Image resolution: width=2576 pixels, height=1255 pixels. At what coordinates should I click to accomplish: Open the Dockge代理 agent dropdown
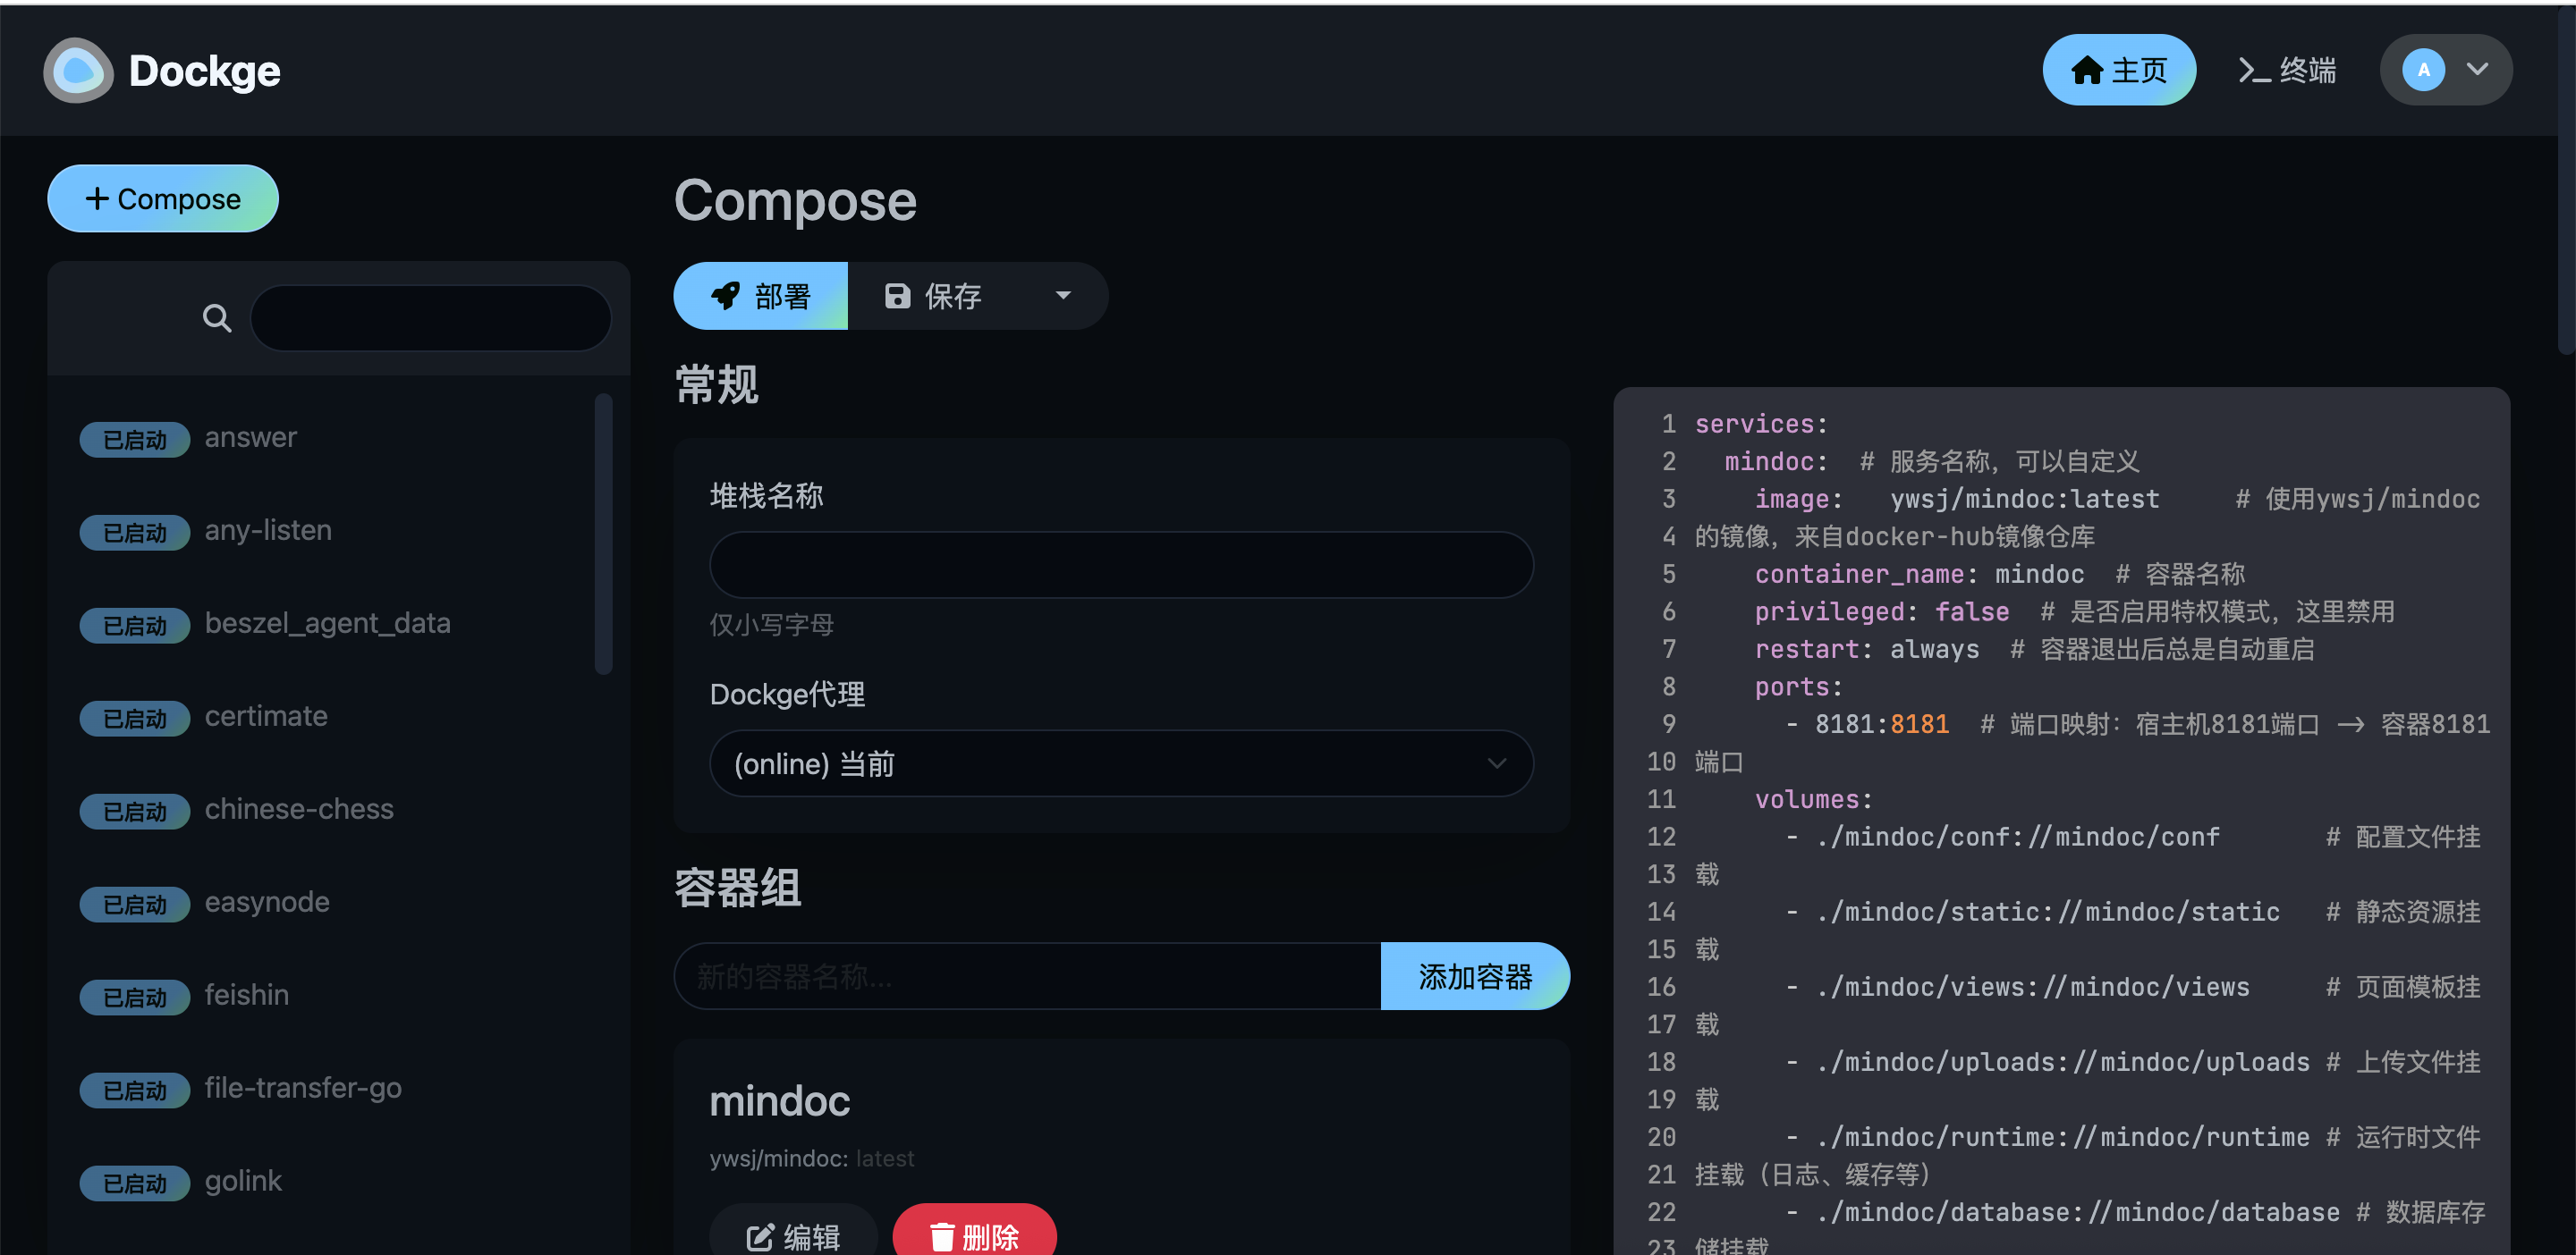[x=1120, y=763]
